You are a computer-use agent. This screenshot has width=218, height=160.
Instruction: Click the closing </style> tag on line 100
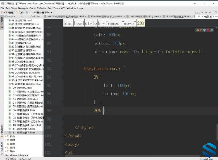pyautogui.click(x=84, y=127)
